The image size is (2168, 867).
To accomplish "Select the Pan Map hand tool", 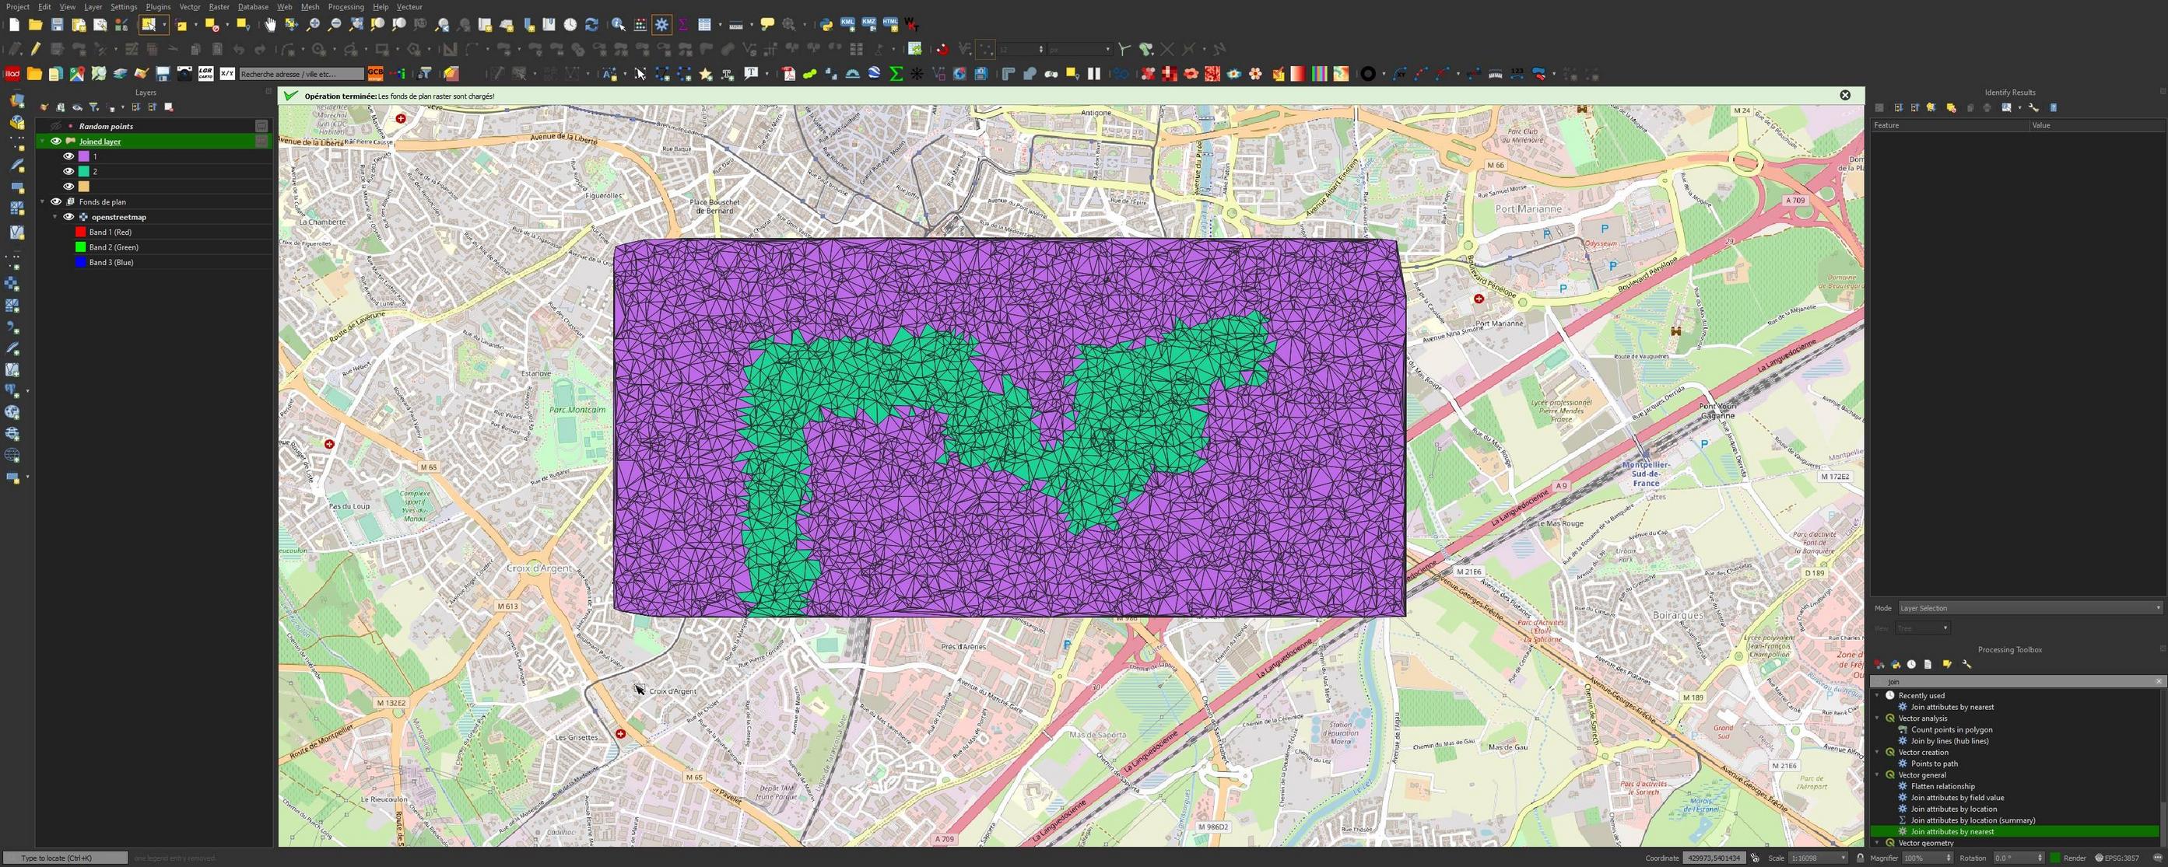I will tap(269, 25).
